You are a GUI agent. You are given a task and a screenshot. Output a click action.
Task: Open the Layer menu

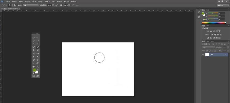(27, 2)
